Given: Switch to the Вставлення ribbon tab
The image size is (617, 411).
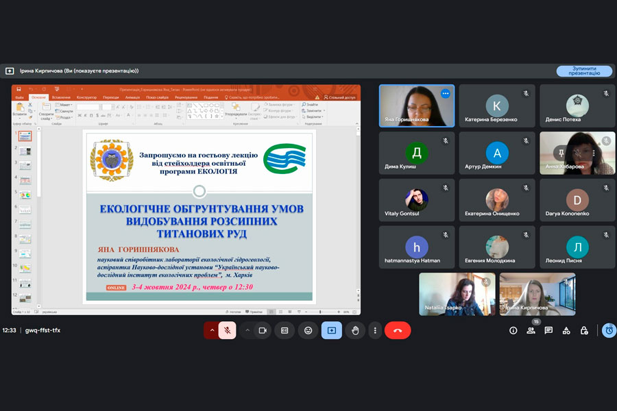Looking at the screenshot, I should 62,97.
